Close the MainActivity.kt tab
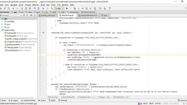Screen dimensions: 187x105 pos(75,15)
